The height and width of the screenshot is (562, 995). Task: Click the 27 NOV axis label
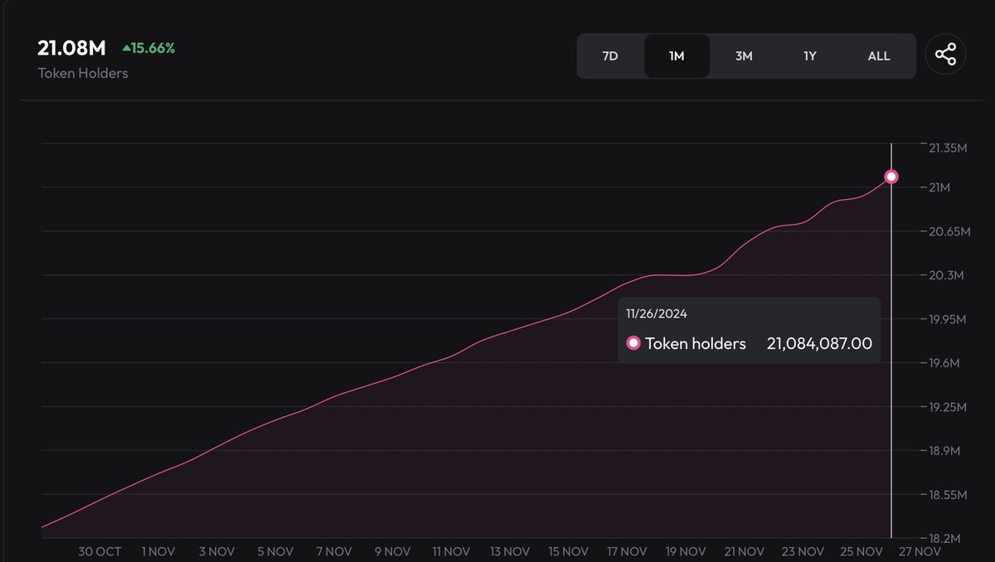[x=920, y=551]
